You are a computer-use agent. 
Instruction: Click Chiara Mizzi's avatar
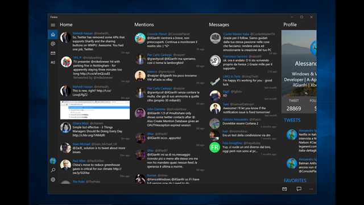pyautogui.click(x=65, y=128)
